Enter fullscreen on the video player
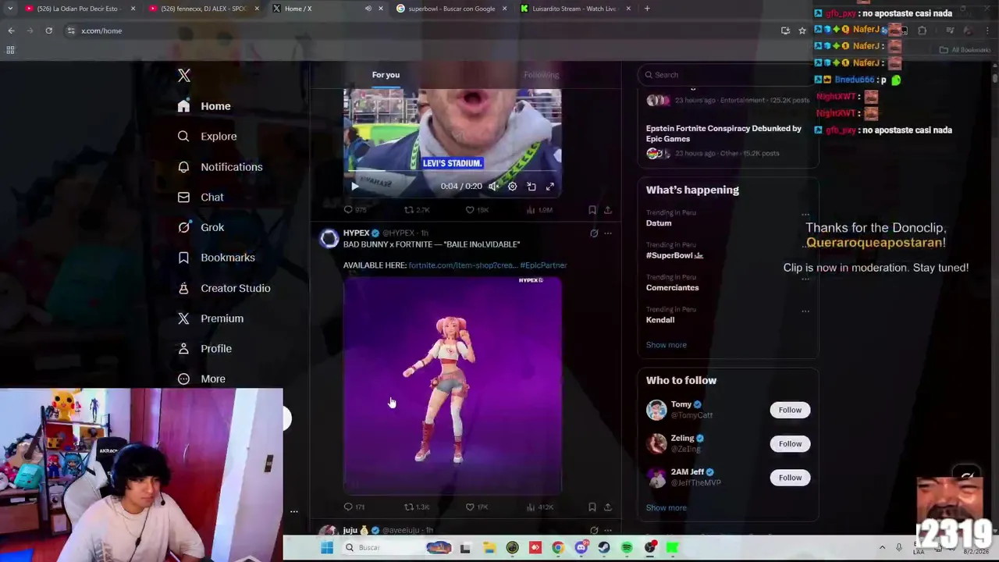The height and width of the screenshot is (562, 999). click(550, 187)
